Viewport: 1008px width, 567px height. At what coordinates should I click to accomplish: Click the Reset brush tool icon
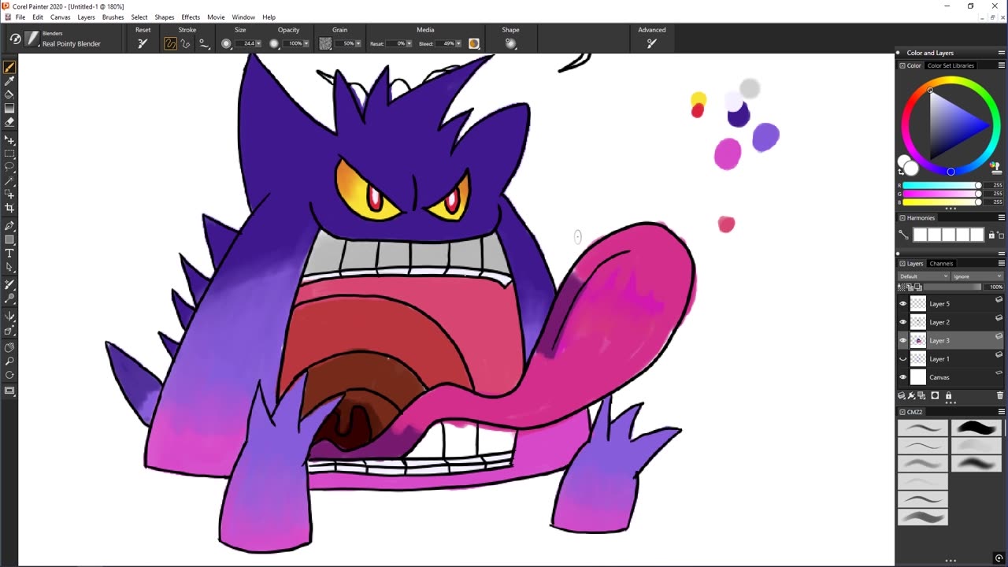[143, 43]
